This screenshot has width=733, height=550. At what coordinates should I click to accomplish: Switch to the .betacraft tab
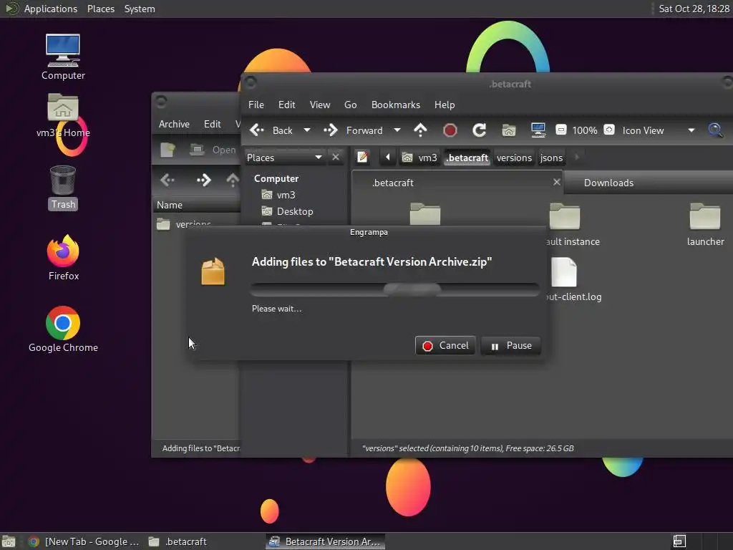(457, 183)
